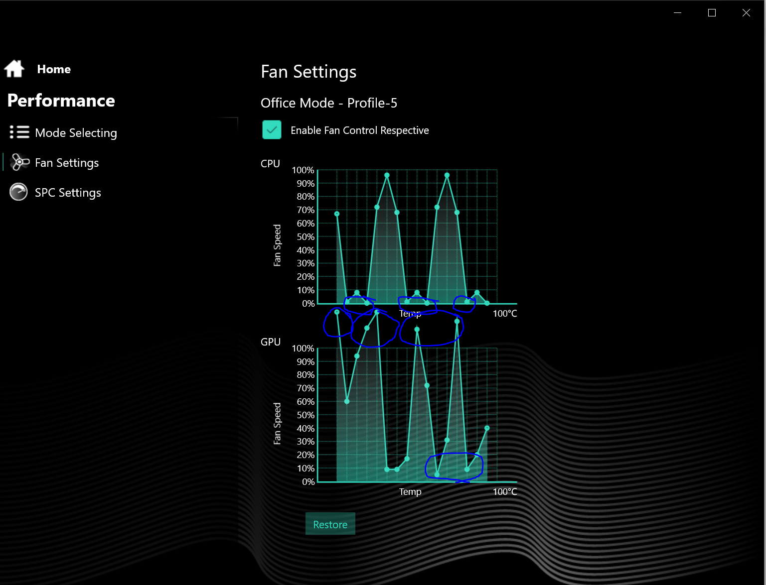This screenshot has height=585, width=766.
Task: Uncheck Enable Fan Control Respective checkbox
Action: [272, 130]
